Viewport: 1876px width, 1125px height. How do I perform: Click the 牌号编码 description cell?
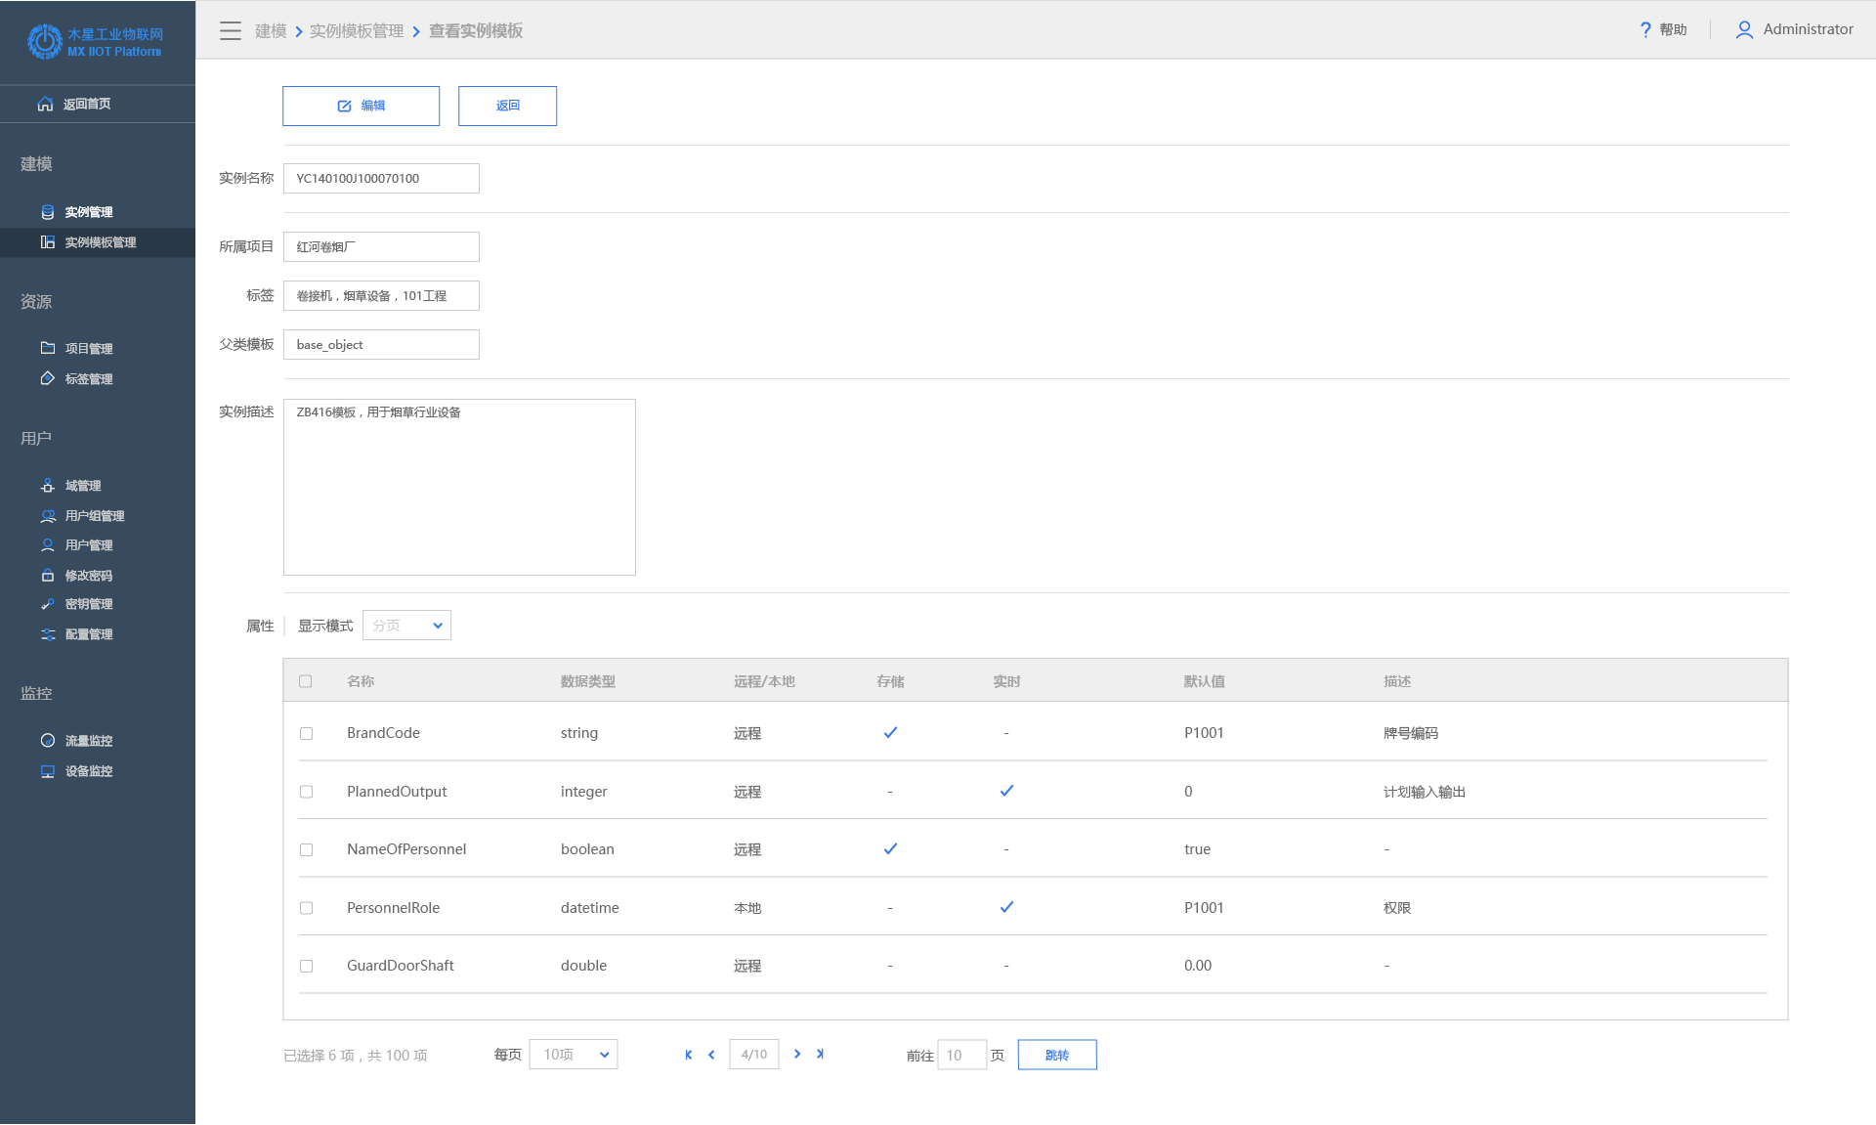tap(1411, 733)
